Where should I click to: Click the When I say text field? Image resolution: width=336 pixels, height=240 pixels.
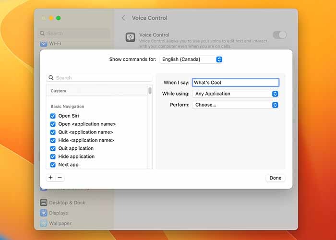click(x=236, y=83)
